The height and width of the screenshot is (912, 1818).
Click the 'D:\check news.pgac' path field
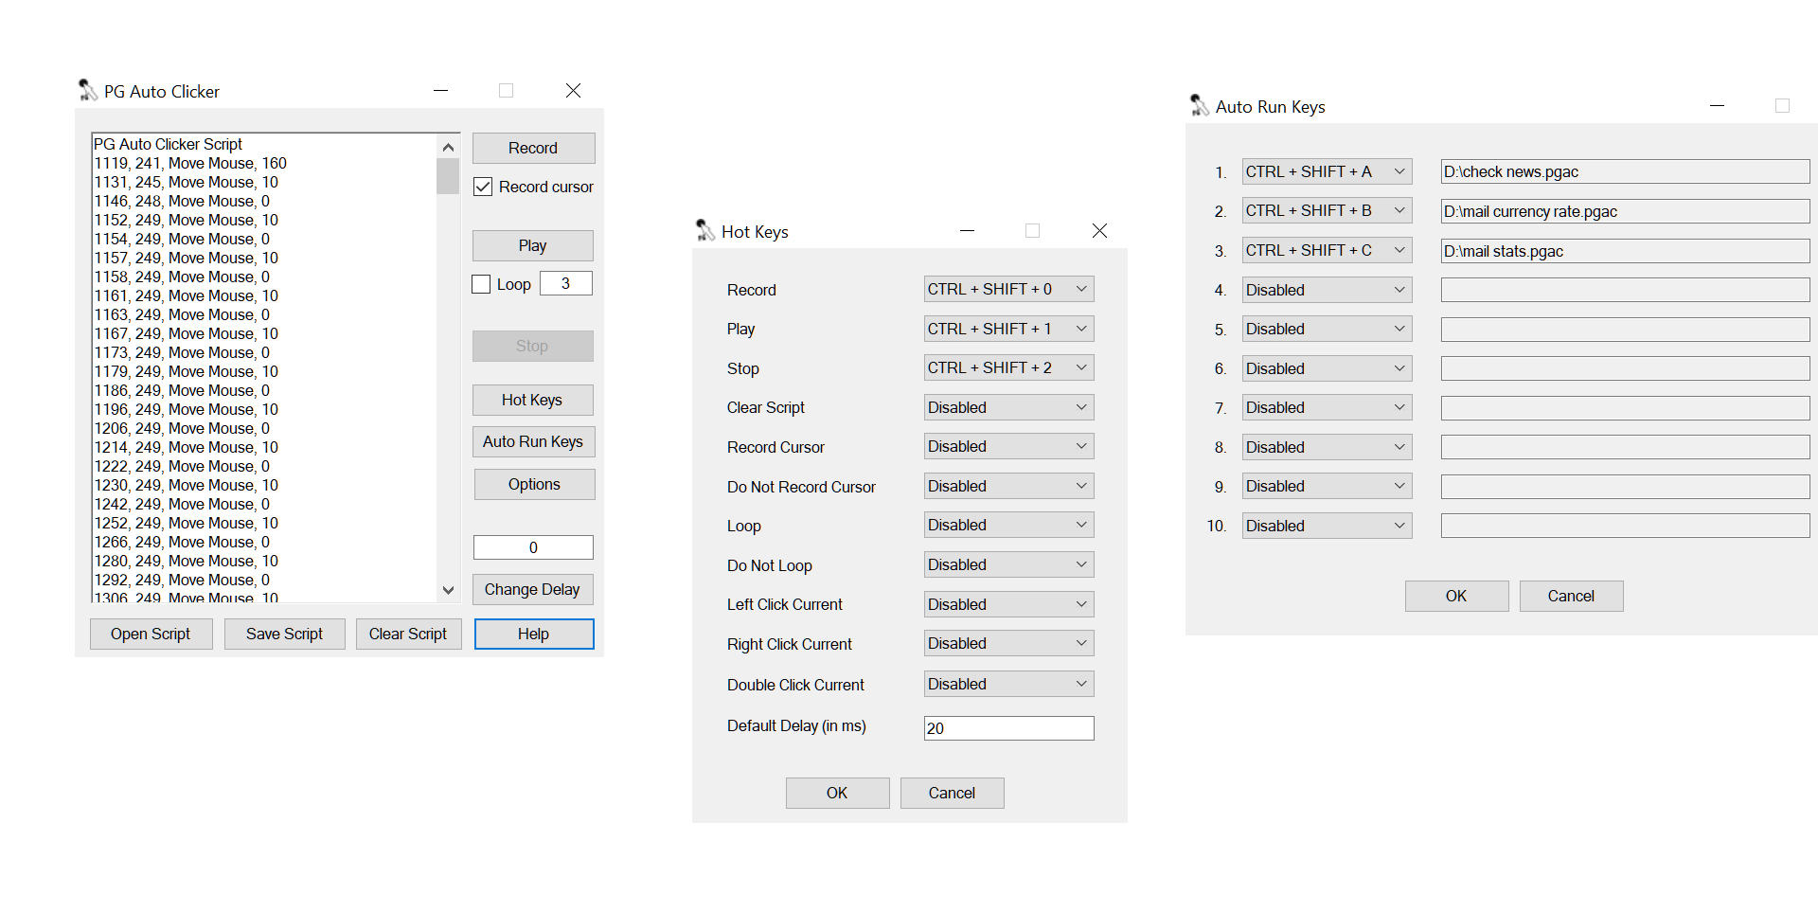coord(1626,171)
